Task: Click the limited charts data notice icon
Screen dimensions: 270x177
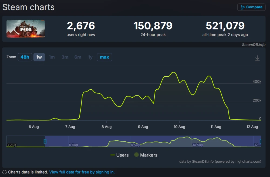Action: [5, 172]
